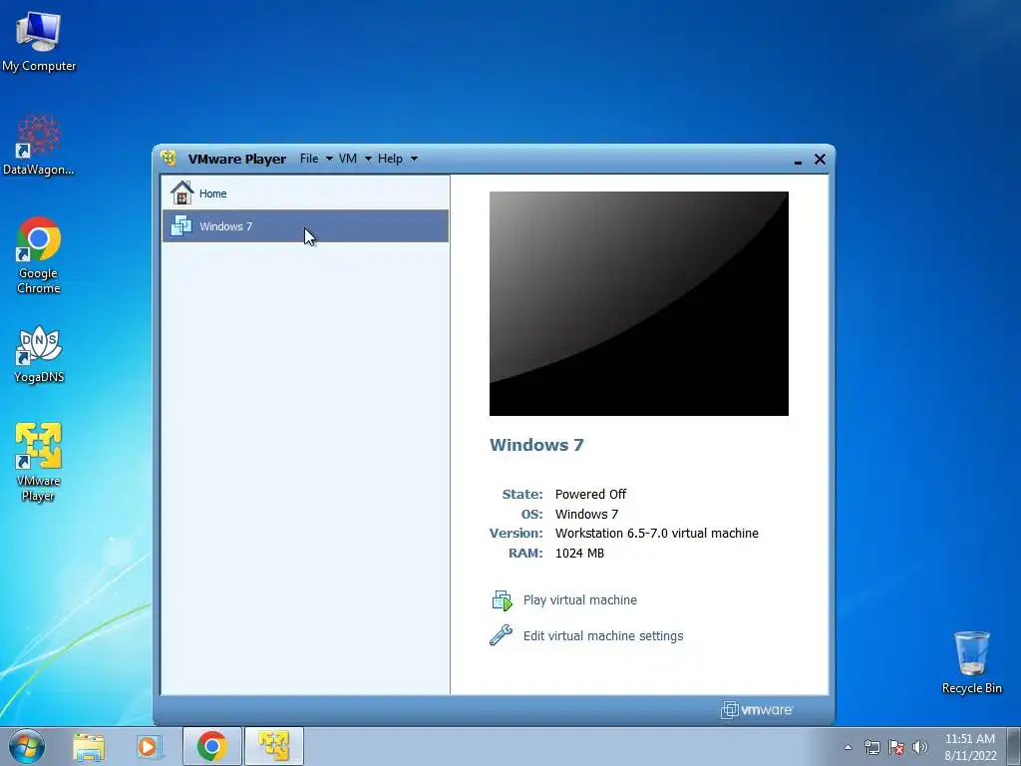This screenshot has height=766, width=1021.
Task: Select Home in the VMware library list
Action: click(x=305, y=192)
